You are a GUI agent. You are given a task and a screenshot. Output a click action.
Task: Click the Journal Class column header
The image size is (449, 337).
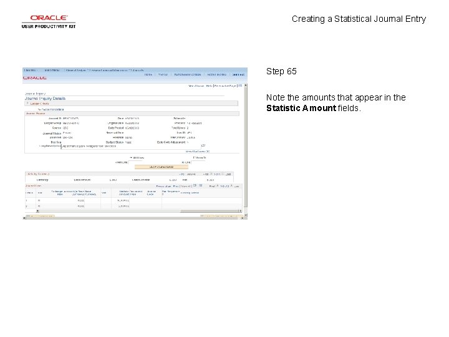(151, 193)
